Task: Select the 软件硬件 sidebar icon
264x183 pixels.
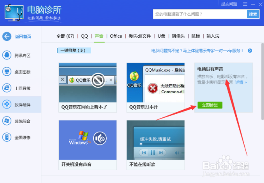Action: pyautogui.click(x=7, y=104)
